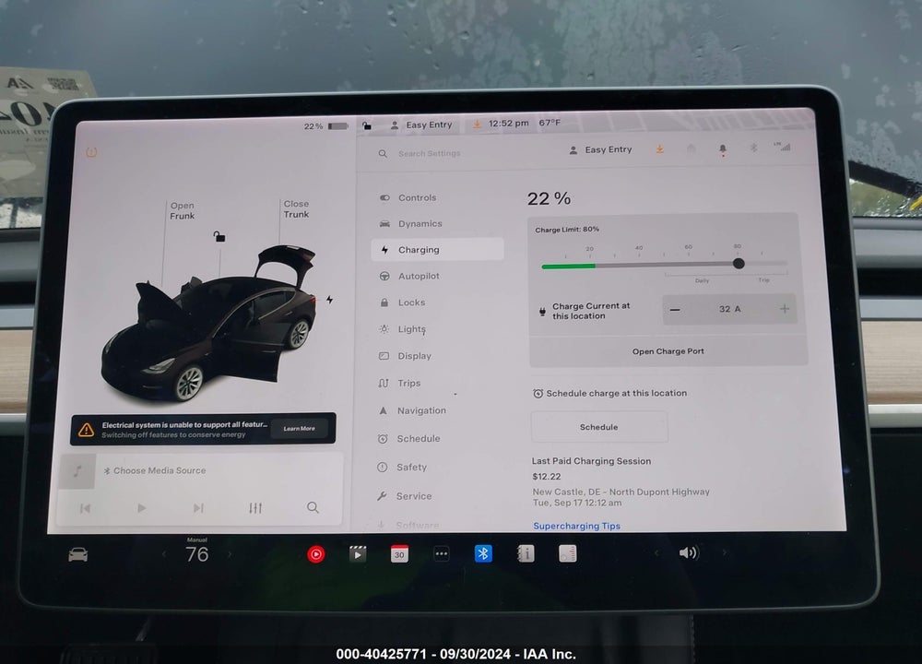The image size is (922, 664).
Task: Choose a media source
Action: click(x=155, y=470)
